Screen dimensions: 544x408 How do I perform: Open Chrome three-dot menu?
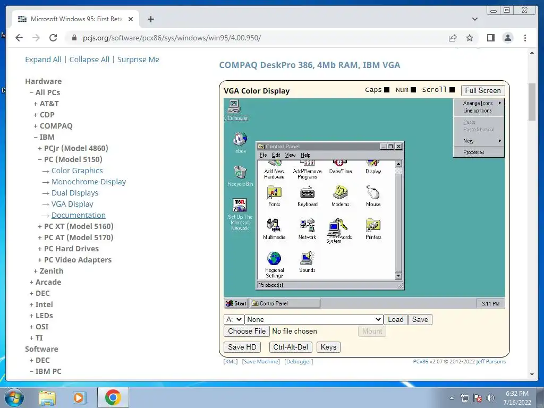pos(525,38)
